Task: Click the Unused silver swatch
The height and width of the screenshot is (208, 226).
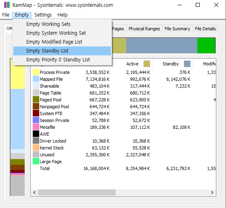Action: (36, 154)
